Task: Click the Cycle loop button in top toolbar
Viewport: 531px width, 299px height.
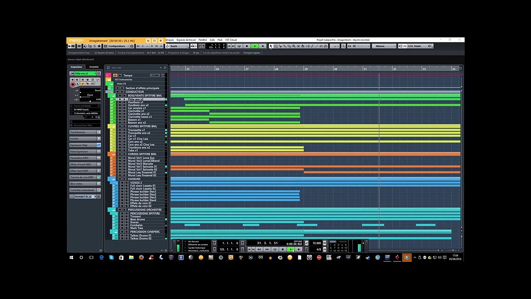Action: tap(239, 46)
